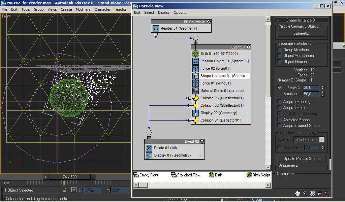This screenshot has height=202, width=345.
Task: Click the Scale % spinner arrows
Action: click(x=322, y=88)
